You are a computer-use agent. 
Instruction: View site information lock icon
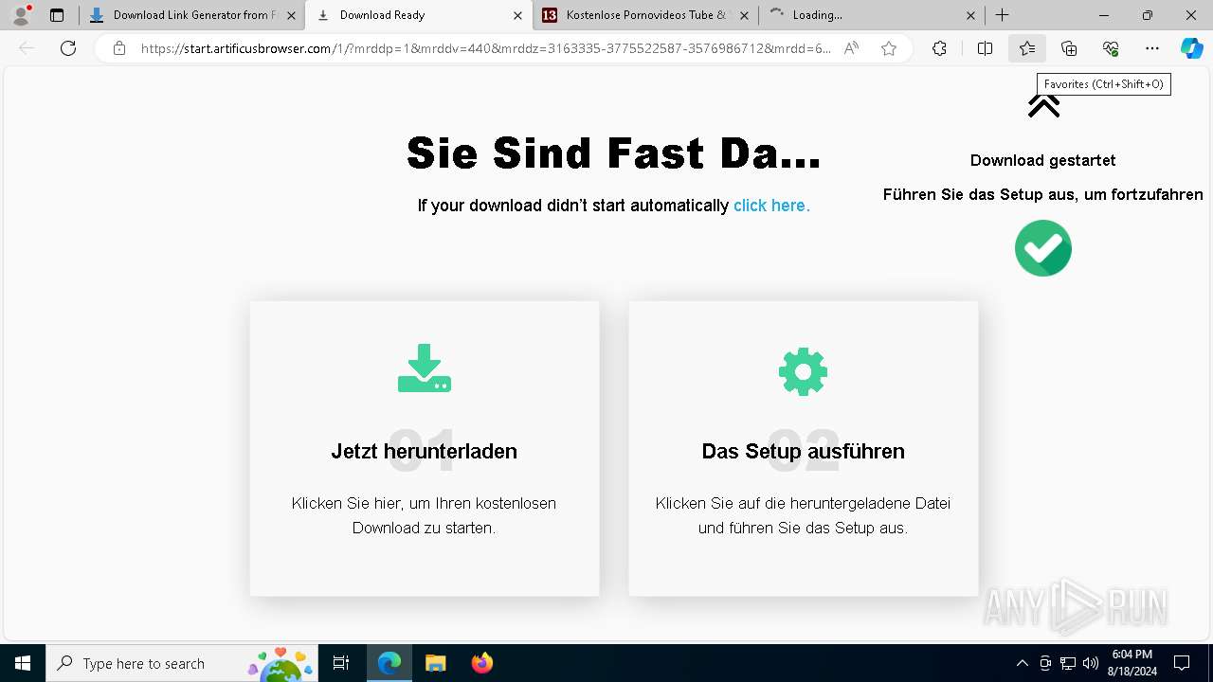click(119, 48)
